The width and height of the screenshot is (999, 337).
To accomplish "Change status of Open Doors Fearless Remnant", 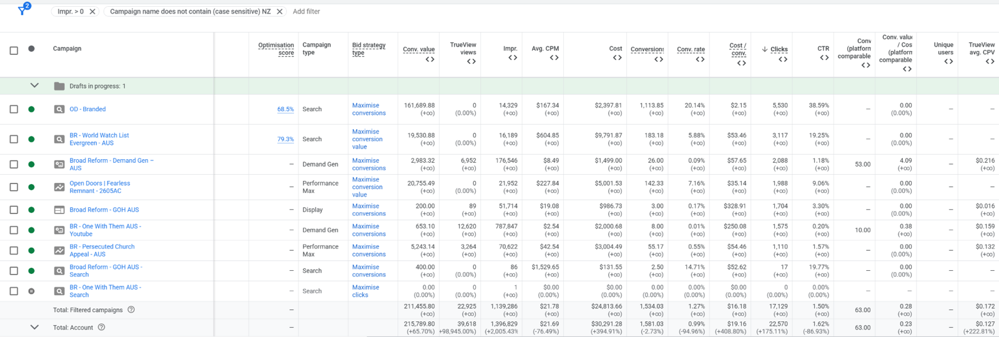I will click(31, 187).
